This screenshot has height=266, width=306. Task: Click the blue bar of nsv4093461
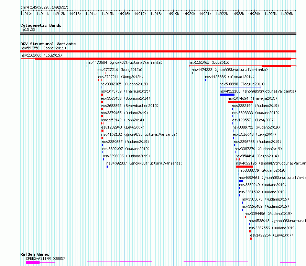click(x=241, y=181)
